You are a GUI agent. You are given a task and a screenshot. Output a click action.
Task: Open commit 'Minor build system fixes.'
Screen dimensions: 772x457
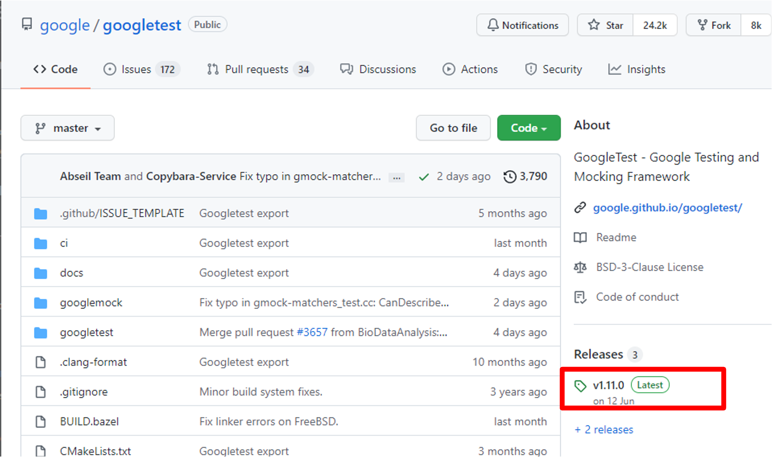(261, 392)
